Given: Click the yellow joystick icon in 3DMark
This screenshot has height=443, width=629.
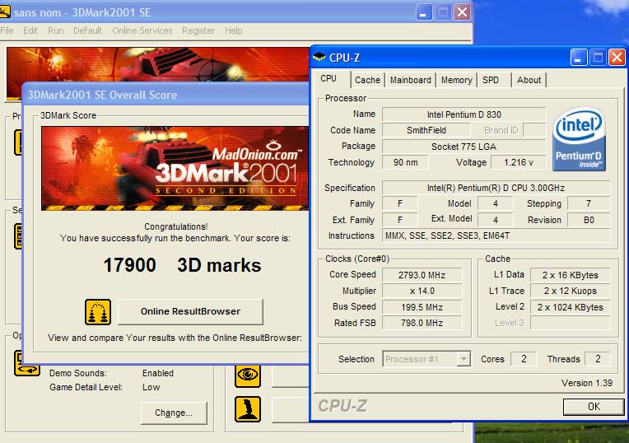Looking at the screenshot, I should coord(248,409).
